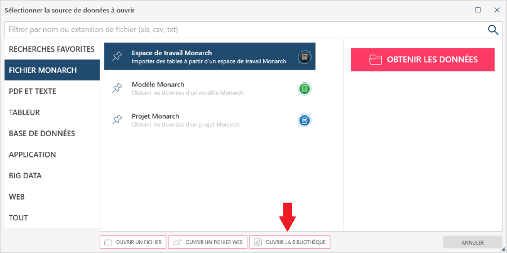Pin the Projet Monarch entry
Screen dimensions: 507x253
tap(117, 120)
